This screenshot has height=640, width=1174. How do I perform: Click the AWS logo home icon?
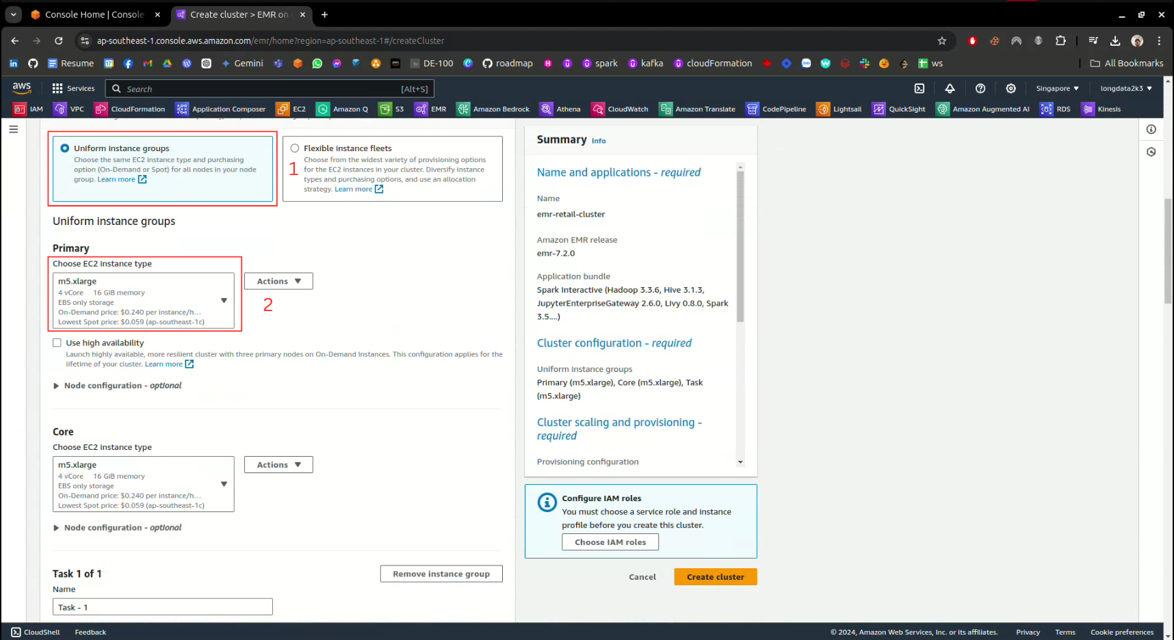coord(22,88)
